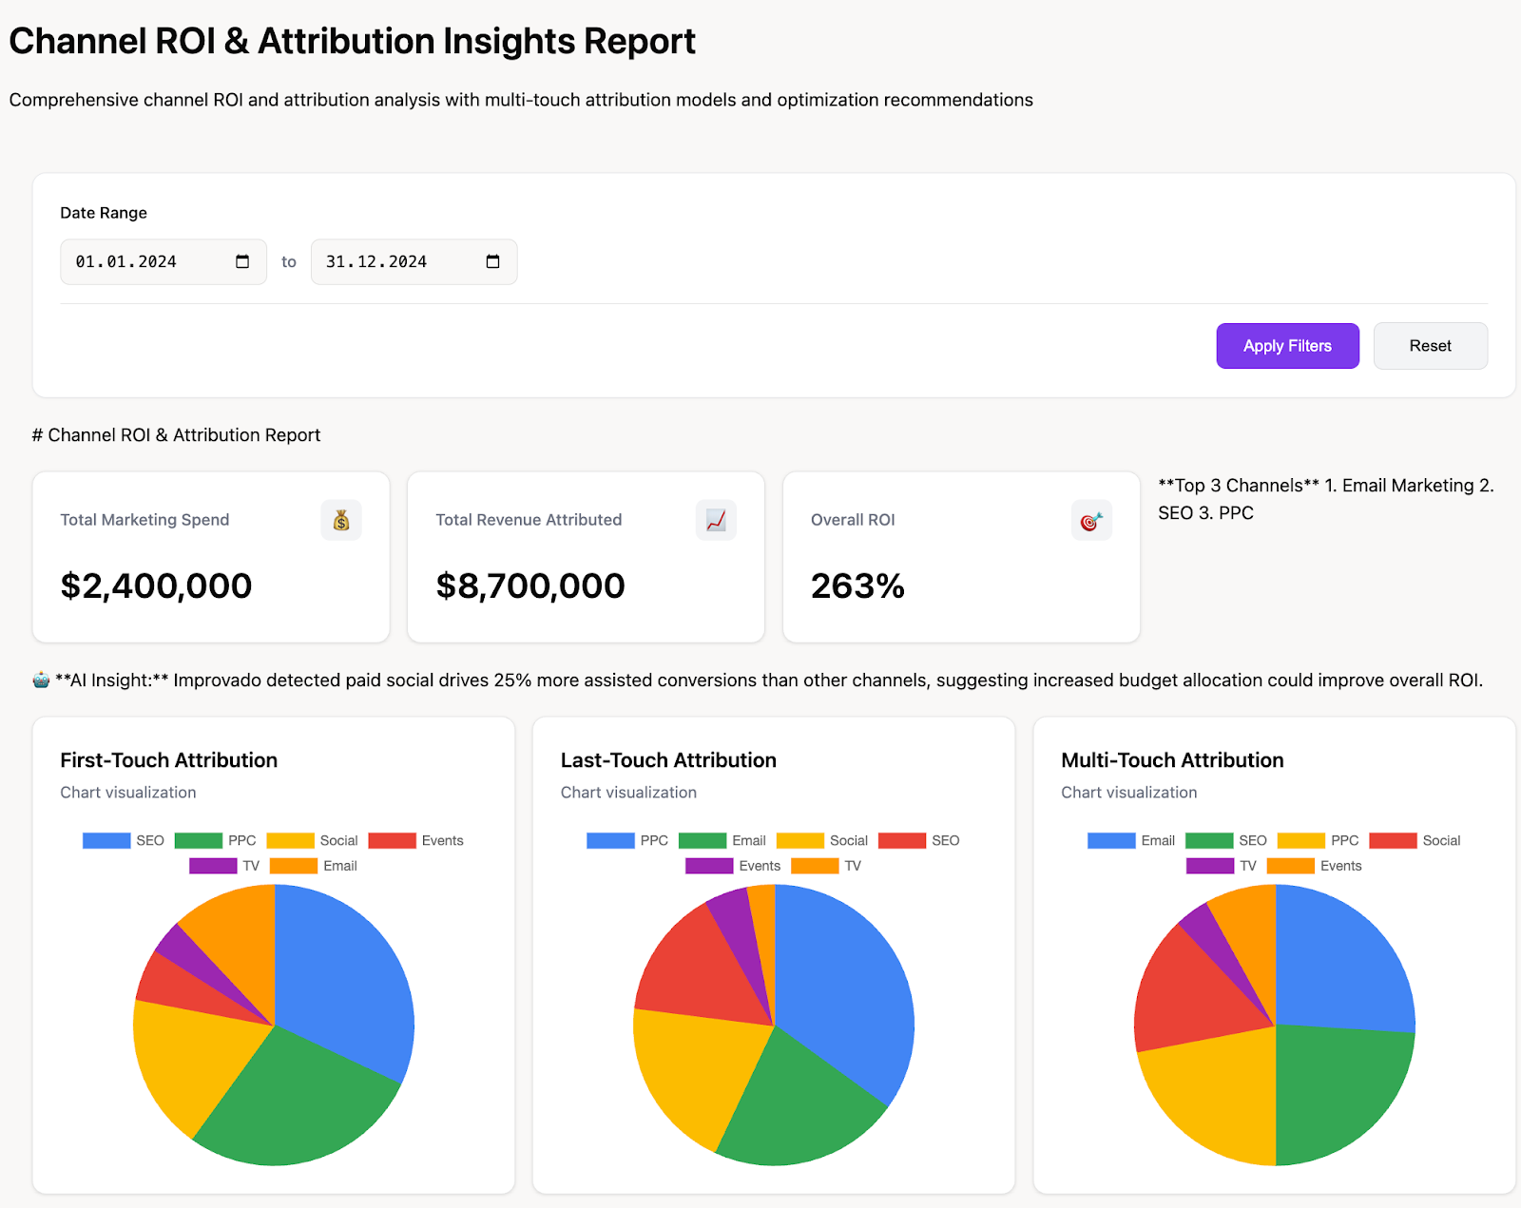Click the end date field showing 31.12.2024
This screenshot has width=1521, height=1208.
pos(376,261)
